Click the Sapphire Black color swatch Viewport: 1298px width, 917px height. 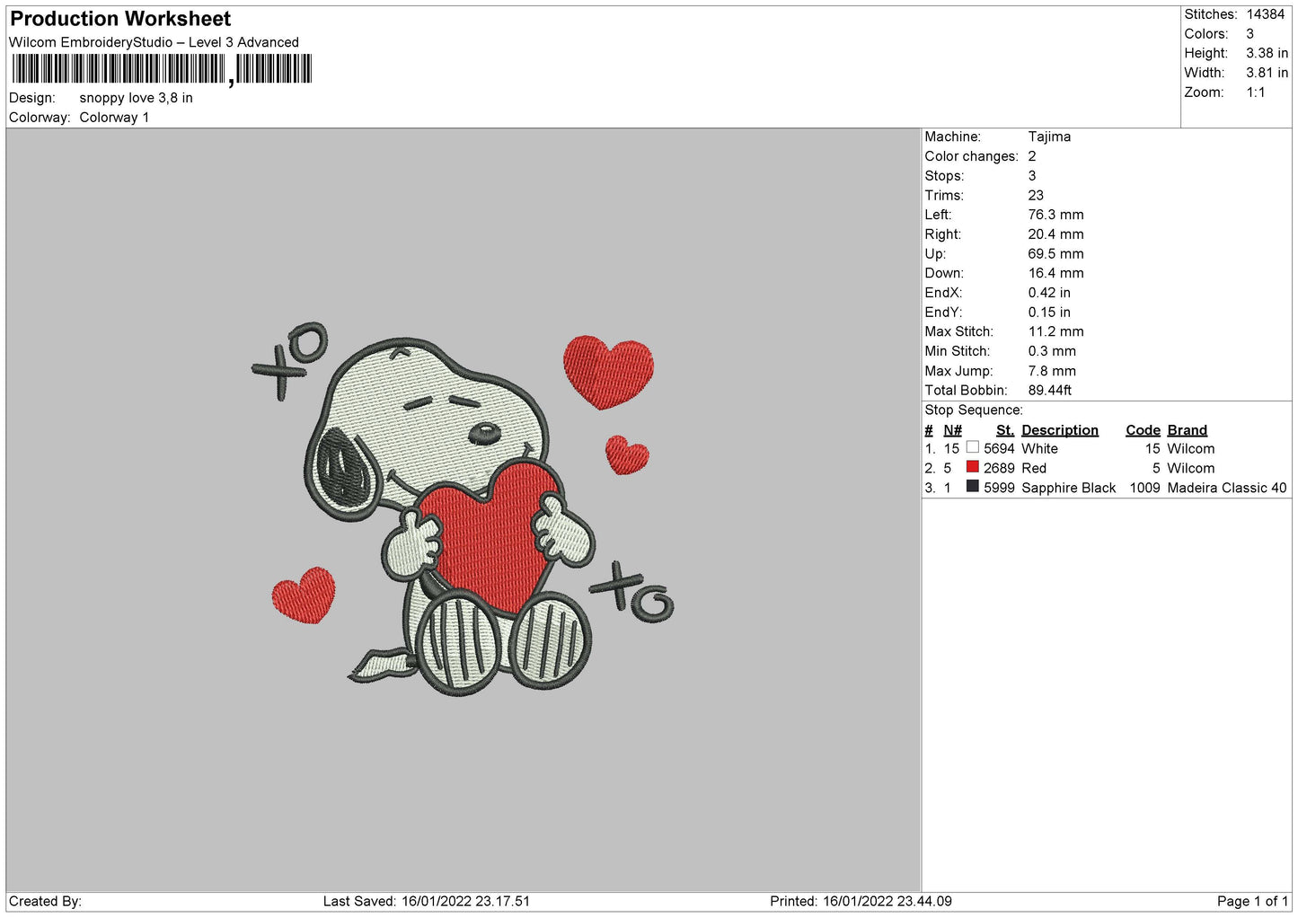972,487
